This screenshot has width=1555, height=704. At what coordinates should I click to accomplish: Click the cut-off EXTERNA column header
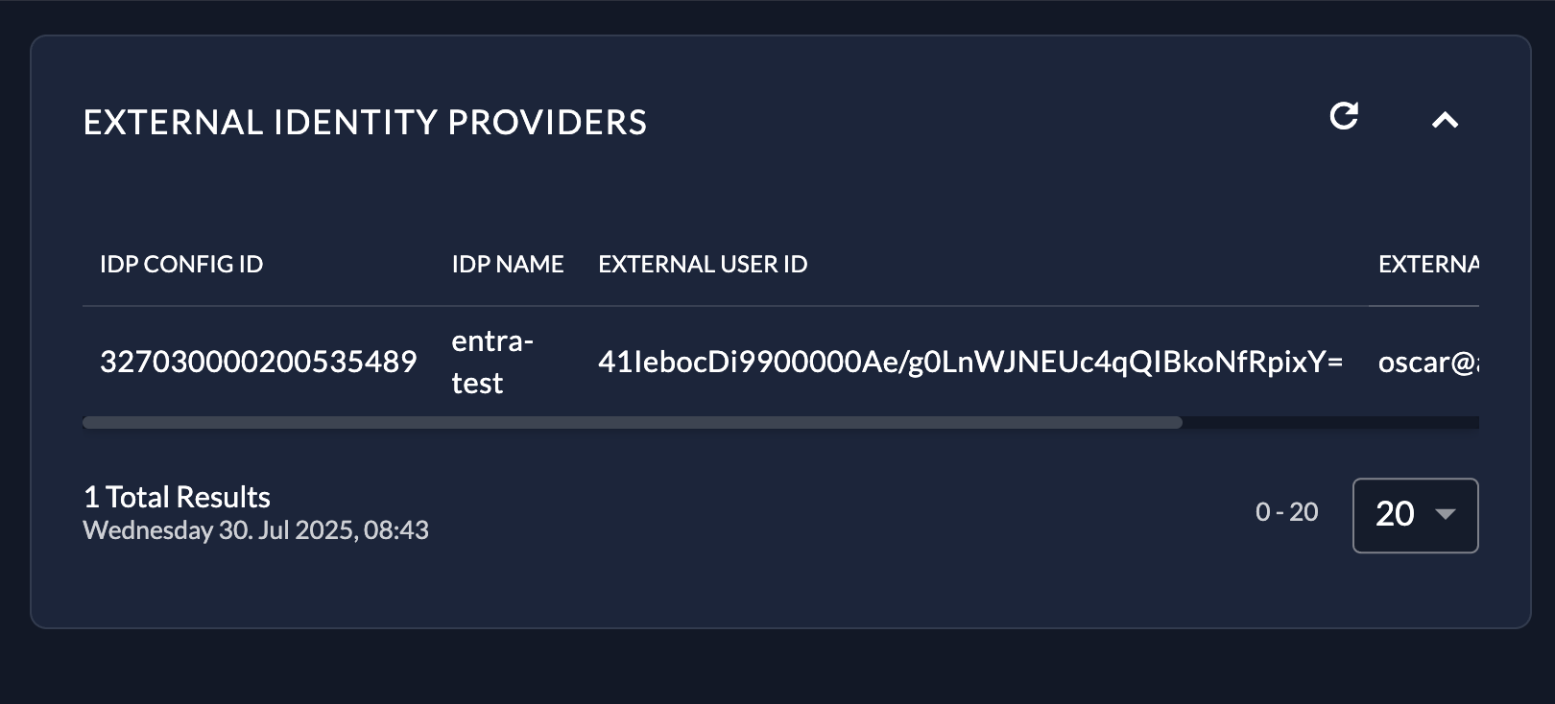coord(1428,264)
